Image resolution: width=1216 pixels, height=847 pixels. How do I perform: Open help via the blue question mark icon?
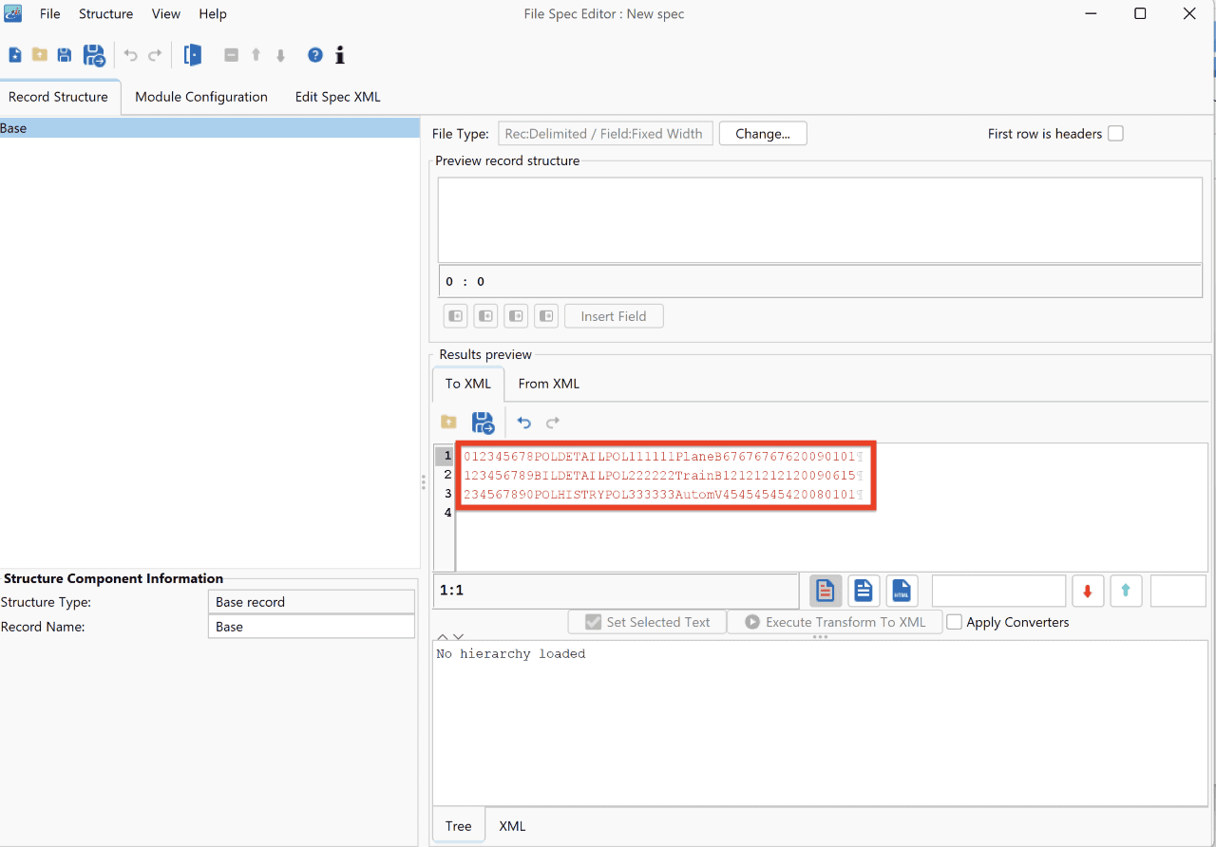pyautogui.click(x=315, y=55)
